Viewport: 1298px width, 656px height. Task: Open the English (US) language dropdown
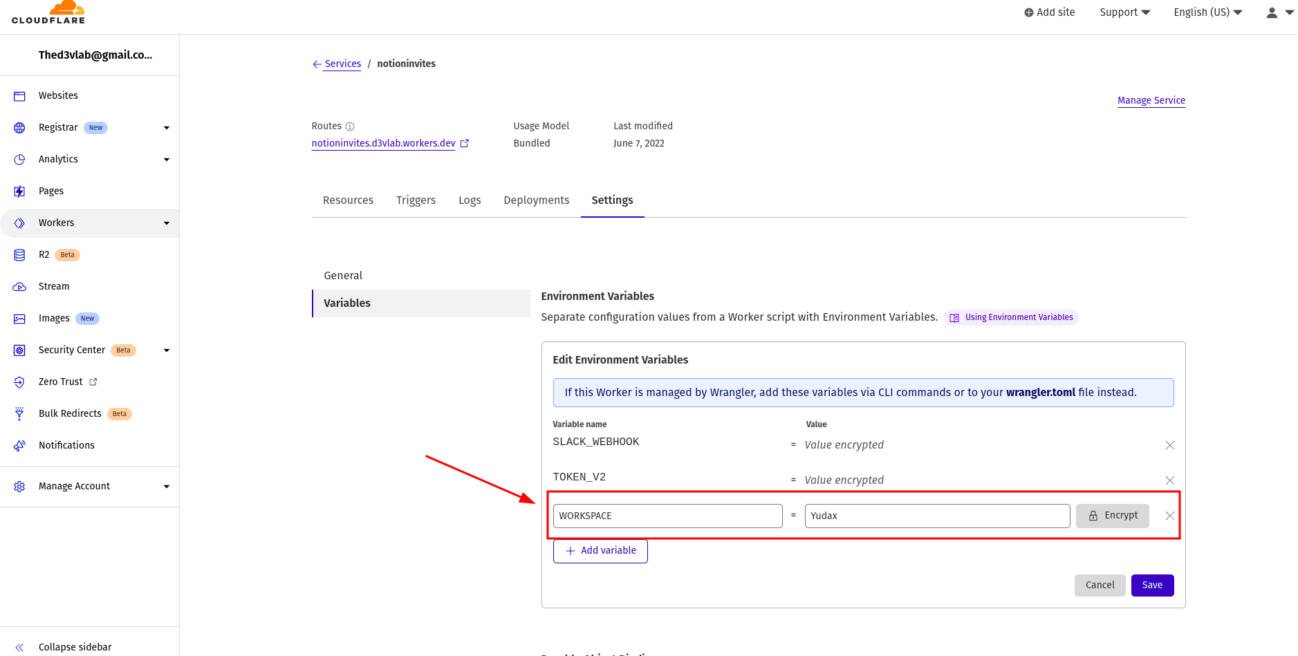(x=1208, y=12)
